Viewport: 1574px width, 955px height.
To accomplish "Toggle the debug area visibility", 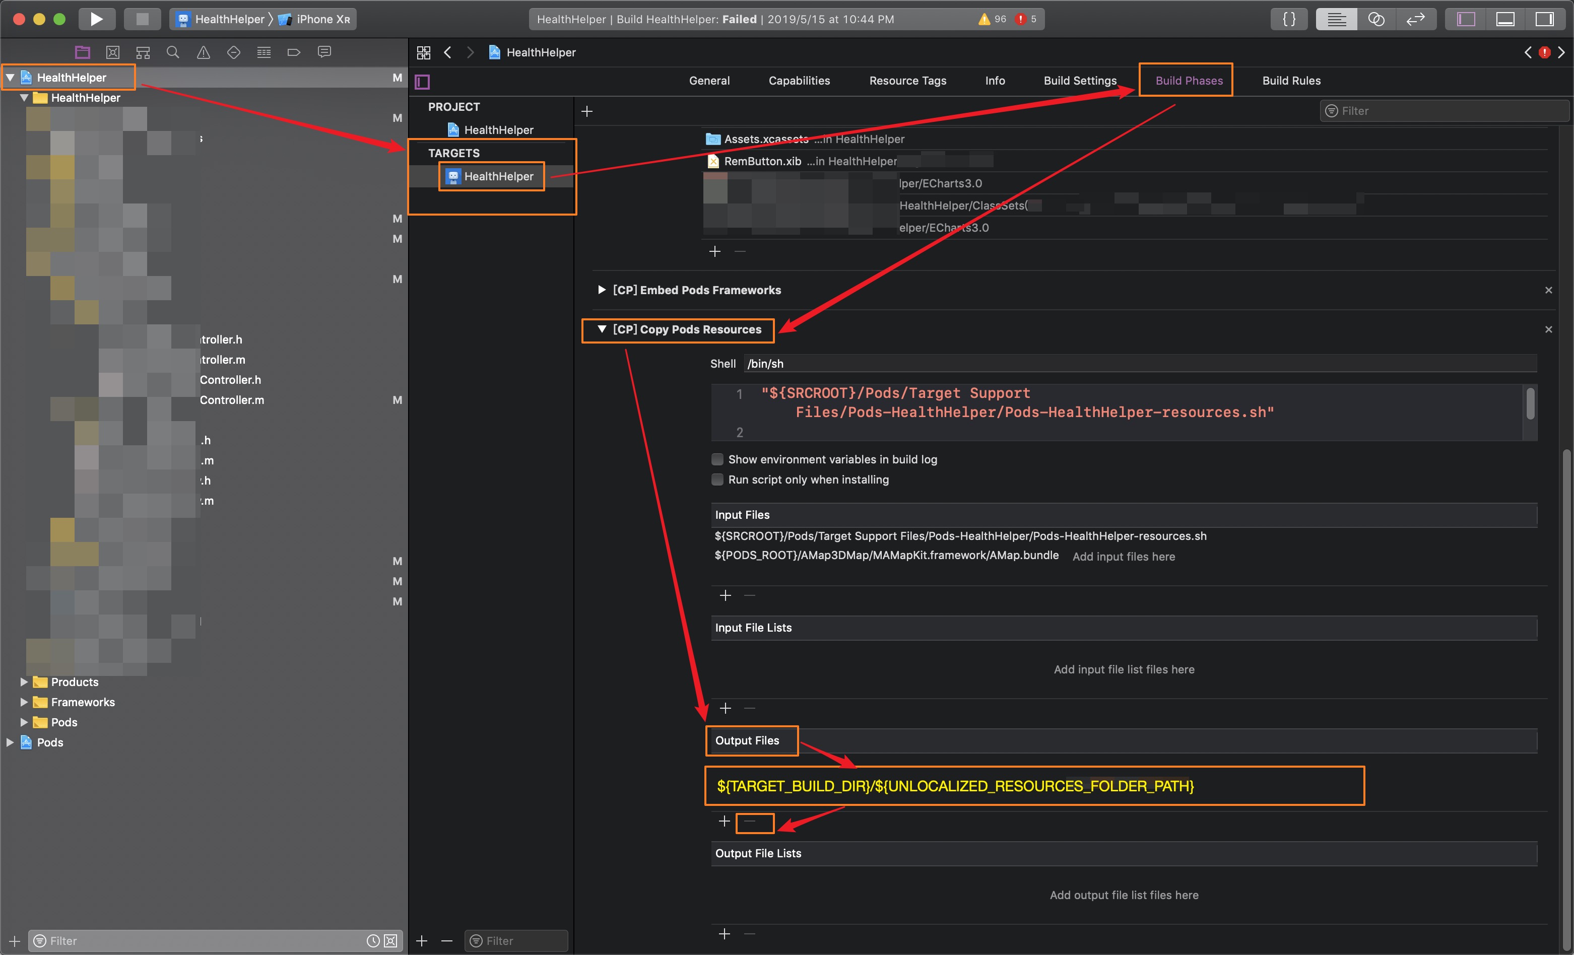I will tap(1505, 19).
